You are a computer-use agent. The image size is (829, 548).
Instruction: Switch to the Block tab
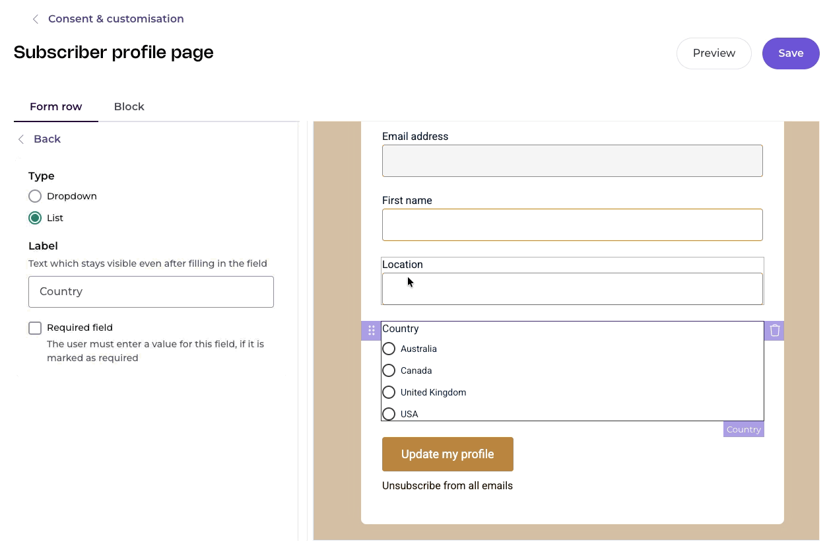click(129, 106)
